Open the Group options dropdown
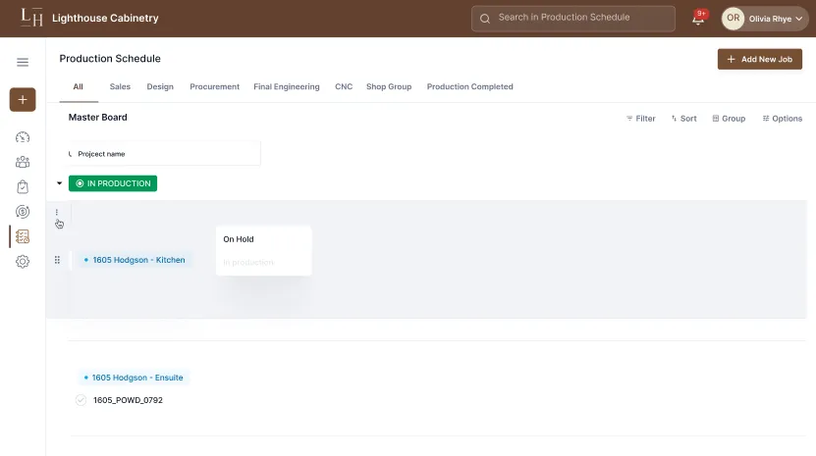 (x=729, y=119)
